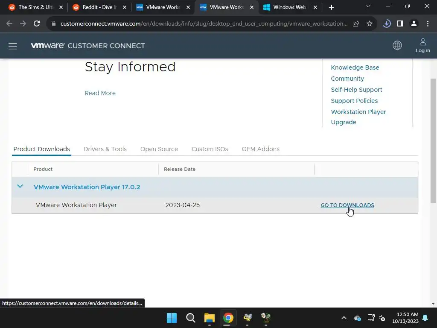Click the muted volume tray icon

[382, 318]
